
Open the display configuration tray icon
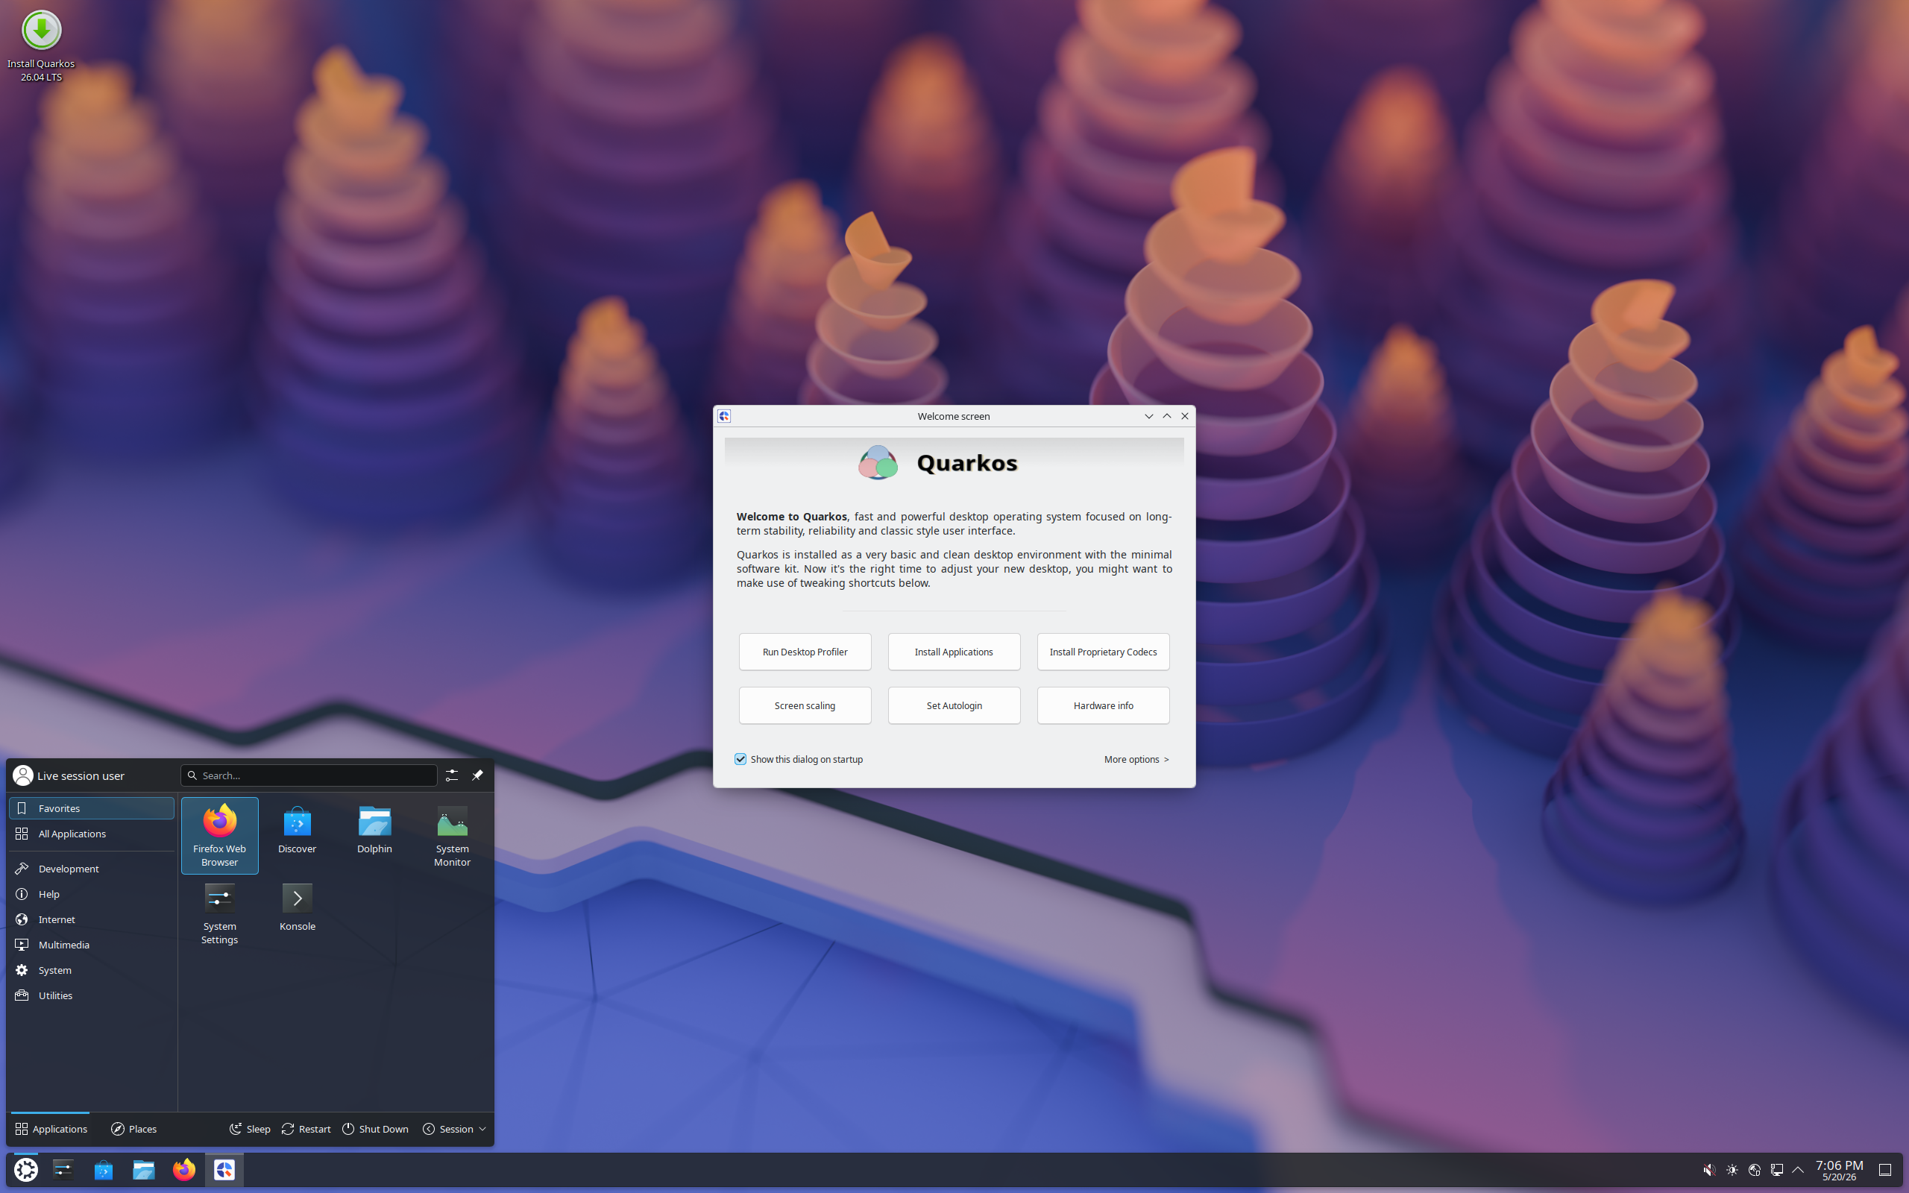pyautogui.click(x=1776, y=1170)
